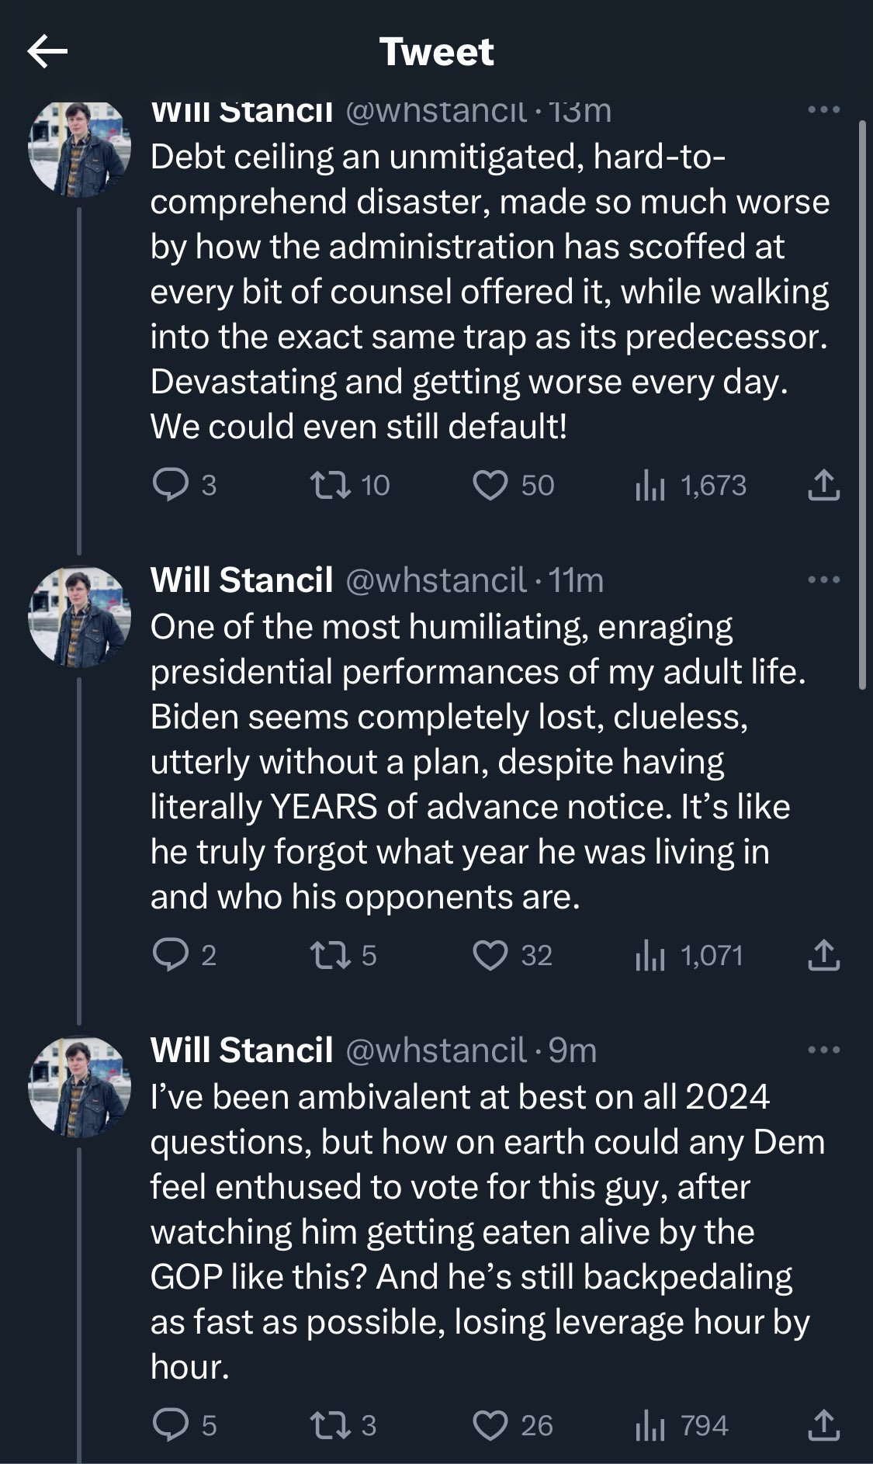
Task: Share the presidential performances tweet
Action: click(x=823, y=955)
